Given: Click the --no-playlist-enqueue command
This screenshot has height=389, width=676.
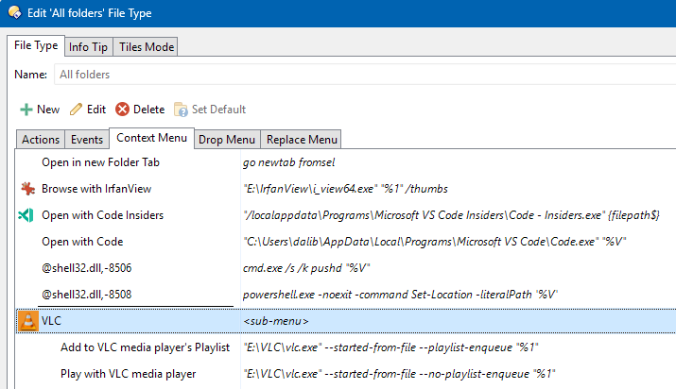Looking at the screenshot, I should click(399, 374).
